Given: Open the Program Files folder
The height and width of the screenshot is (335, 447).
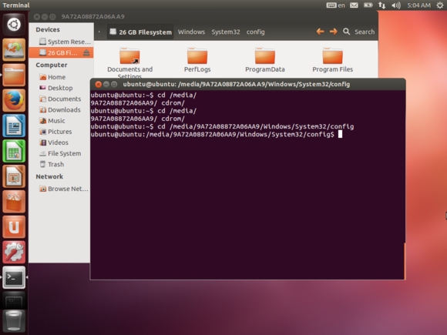Looking at the screenshot, I should (332, 60).
